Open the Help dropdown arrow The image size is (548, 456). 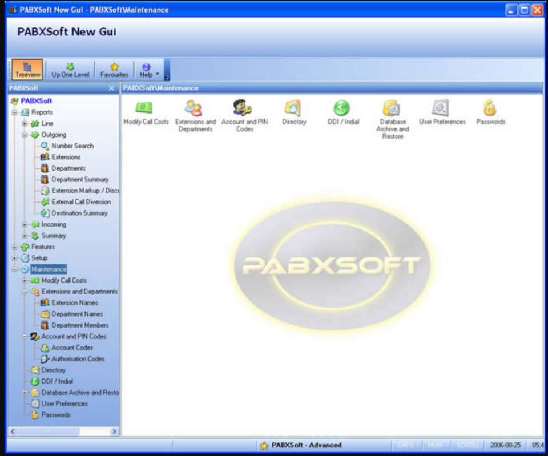pyautogui.click(x=158, y=74)
